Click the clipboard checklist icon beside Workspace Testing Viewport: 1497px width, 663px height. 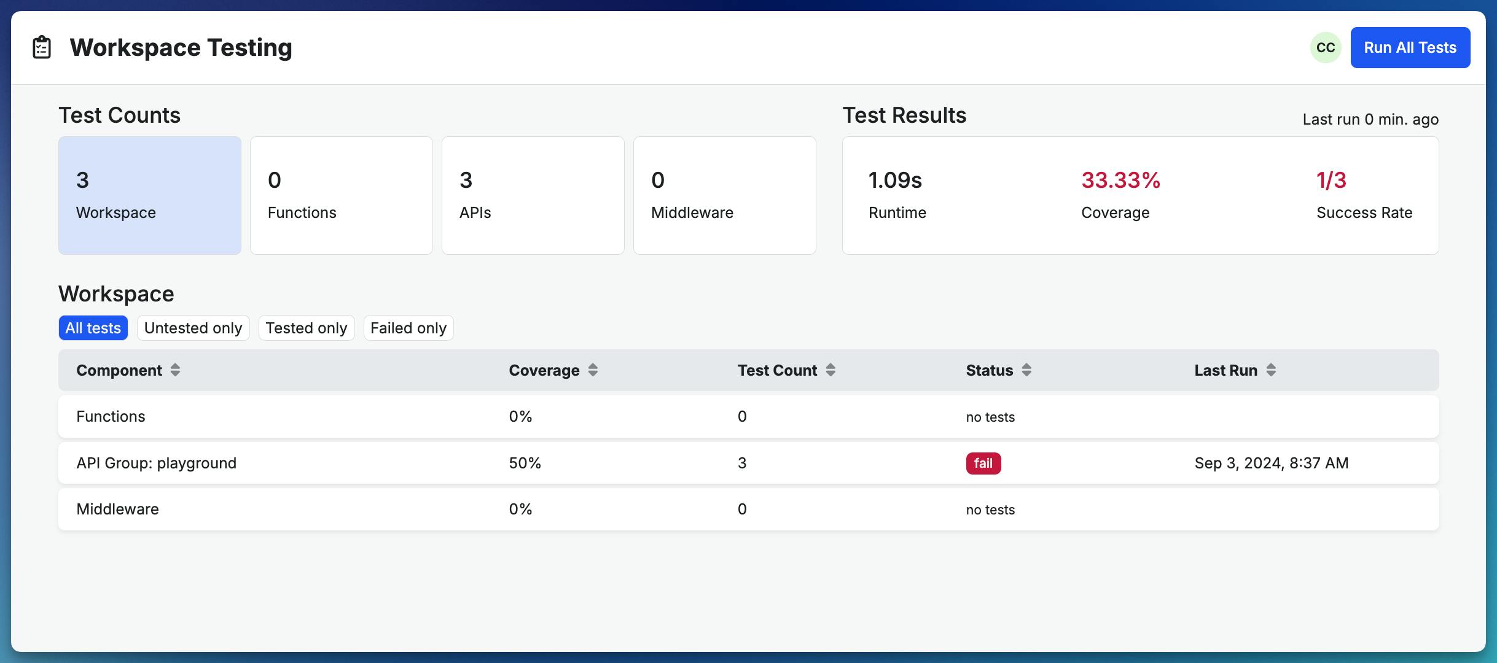(x=42, y=47)
